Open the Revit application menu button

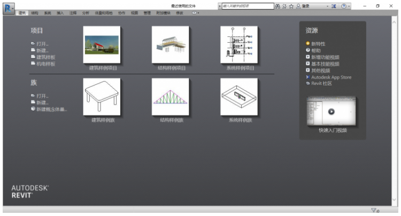pos(7,6)
